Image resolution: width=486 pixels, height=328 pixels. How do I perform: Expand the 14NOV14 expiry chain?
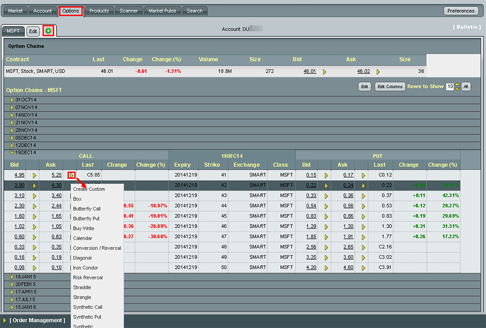coord(12,115)
